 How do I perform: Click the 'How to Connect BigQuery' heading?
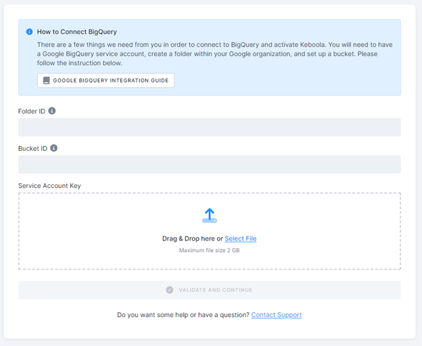tap(77, 32)
